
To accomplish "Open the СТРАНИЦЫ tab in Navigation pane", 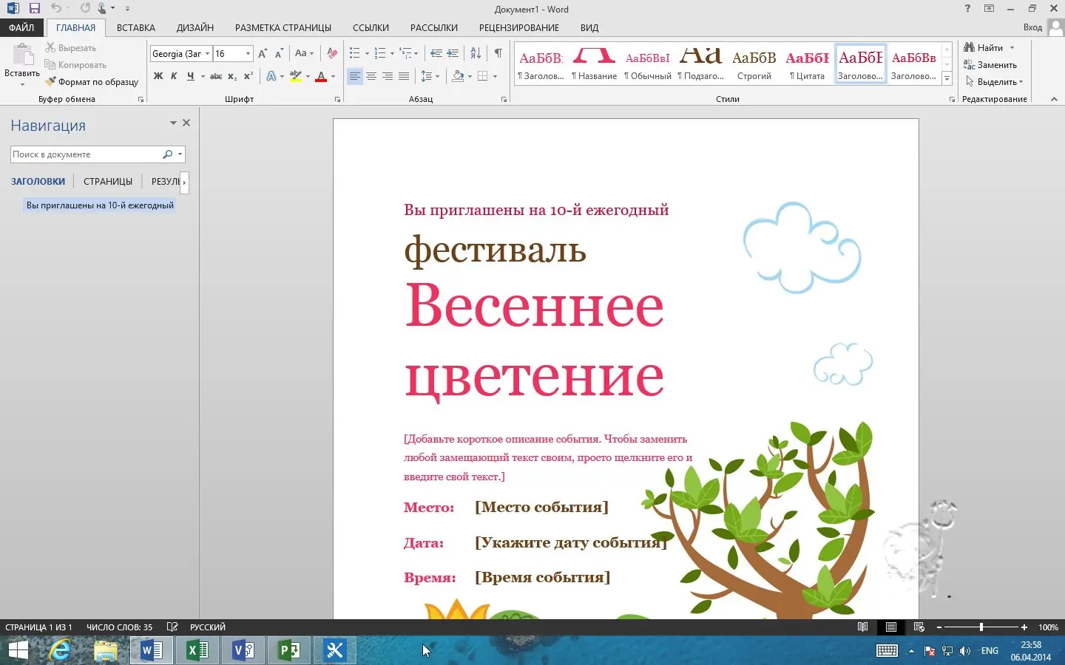I will 107,181.
